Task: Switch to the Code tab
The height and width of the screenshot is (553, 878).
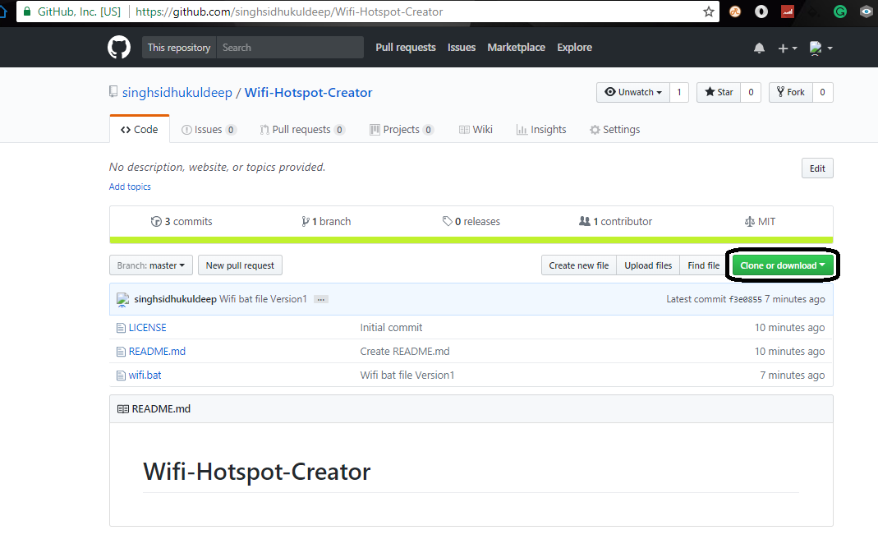Action: (140, 130)
